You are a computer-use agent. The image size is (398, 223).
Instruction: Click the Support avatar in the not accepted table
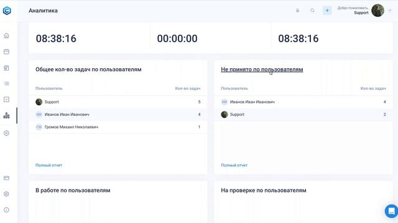click(x=224, y=115)
